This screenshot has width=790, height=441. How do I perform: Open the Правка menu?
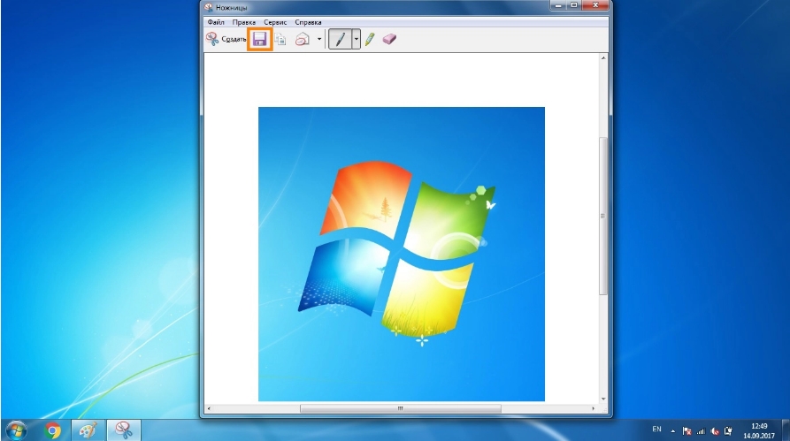244,22
